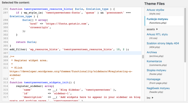The height and width of the screenshot is (103, 188).
Task: Click the '@link' comment tag on line 311
Action: 18,68
